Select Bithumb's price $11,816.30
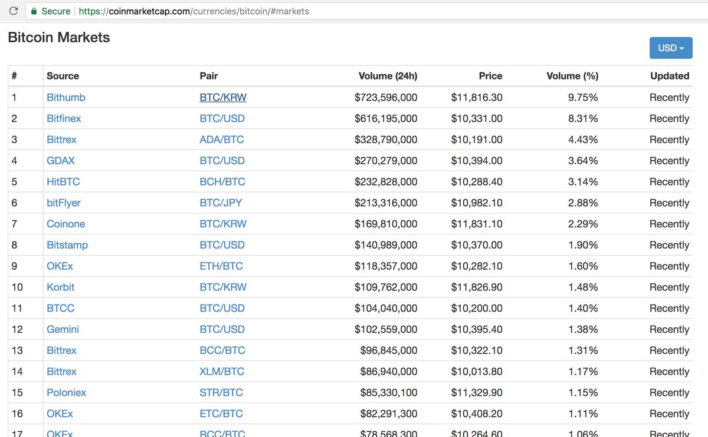The height and width of the screenshot is (437, 708). point(477,97)
